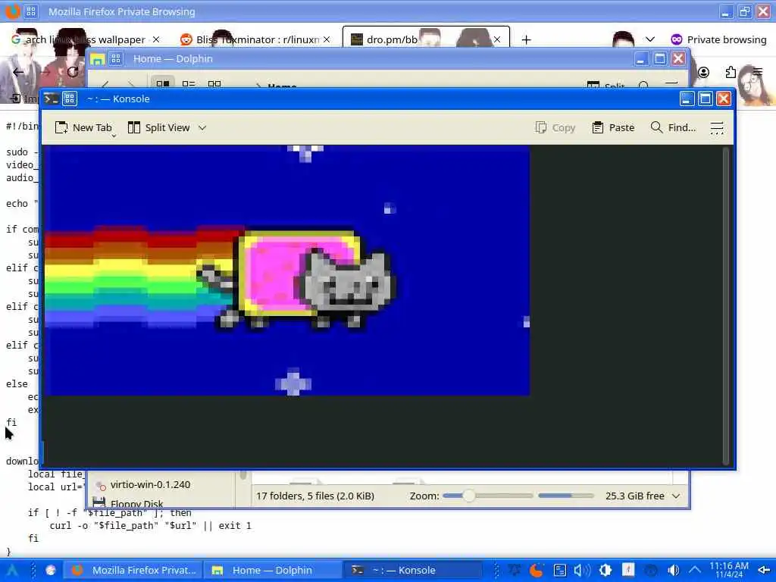Switch to Mozilla Firefox Private taskbar entry

pos(134,570)
